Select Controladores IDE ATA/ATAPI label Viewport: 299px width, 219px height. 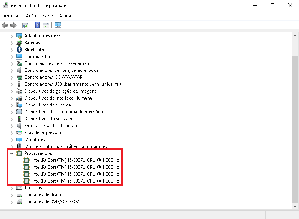pyautogui.click(x=54, y=77)
